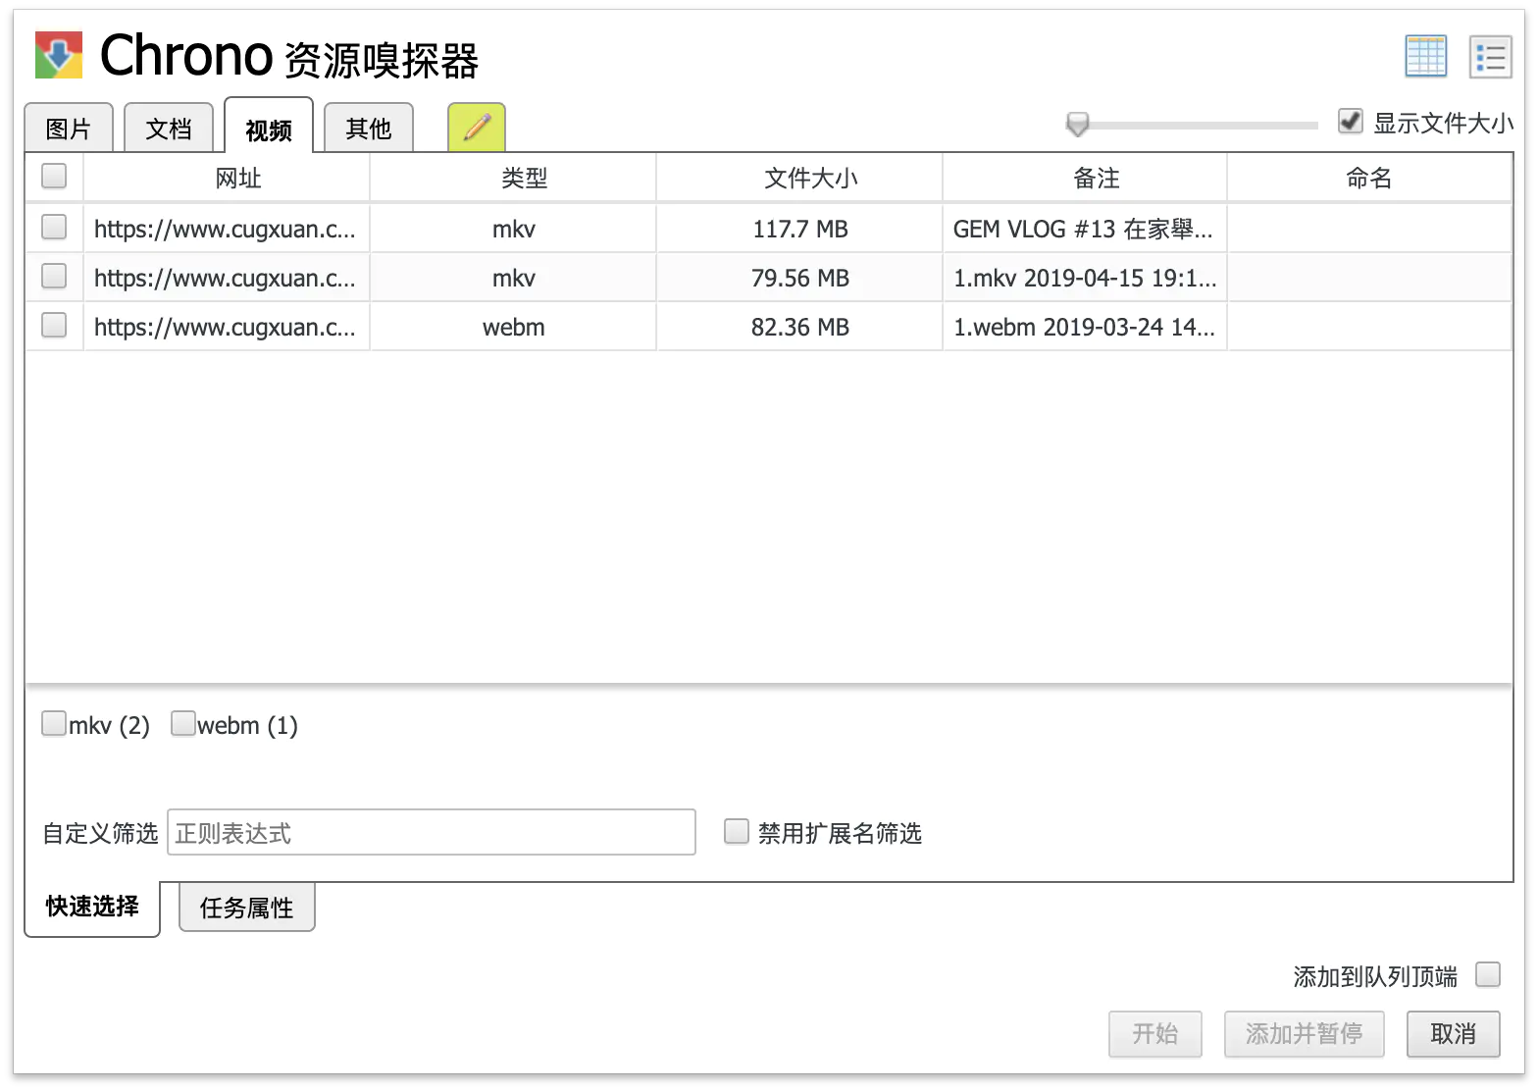Viewport: 1538px width, 1091px height.
Task: Select the URL of the 117.7 MB row
Action: pyautogui.click(x=226, y=230)
